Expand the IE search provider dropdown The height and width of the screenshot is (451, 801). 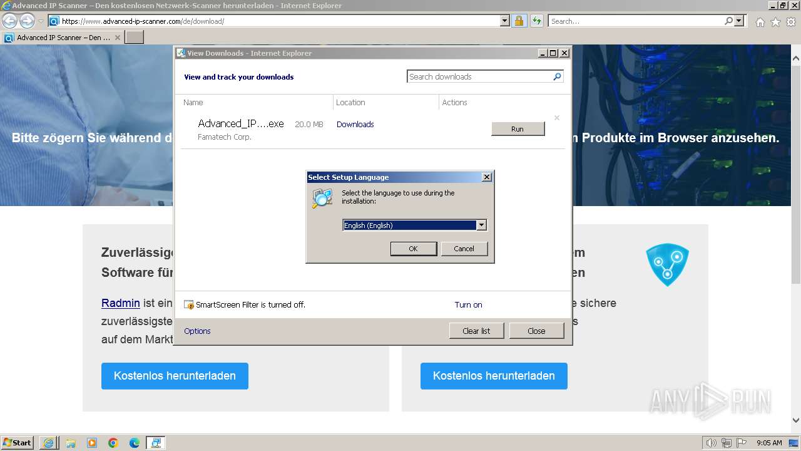[740, 21]
